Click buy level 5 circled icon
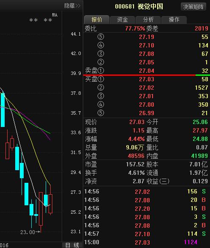Viewport: 210px width, 248px height. (101, 113)
